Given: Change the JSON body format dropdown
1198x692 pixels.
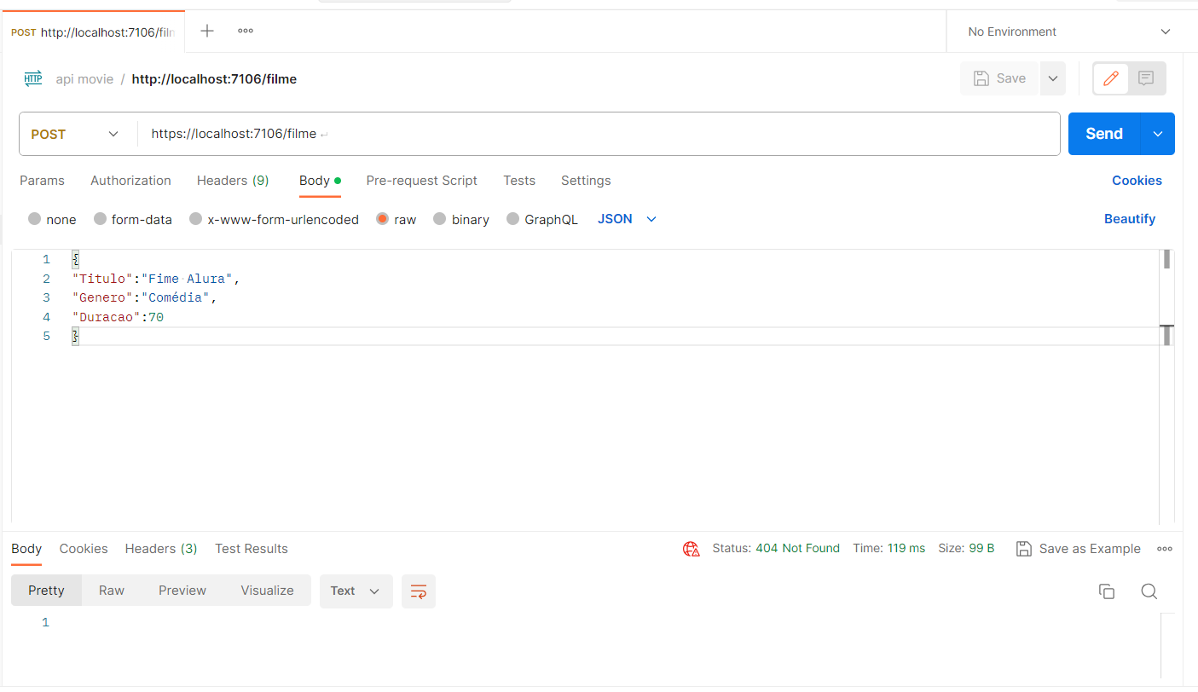Looking at the screenshot, I should tap(628, 219).
